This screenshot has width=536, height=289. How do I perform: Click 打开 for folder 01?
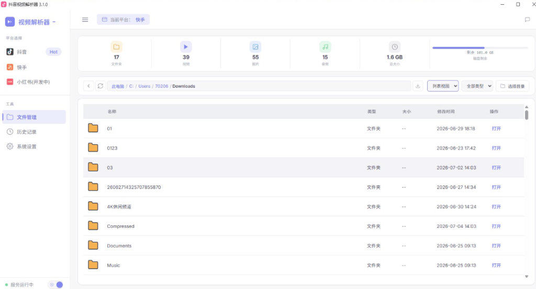tap(496, 129)
